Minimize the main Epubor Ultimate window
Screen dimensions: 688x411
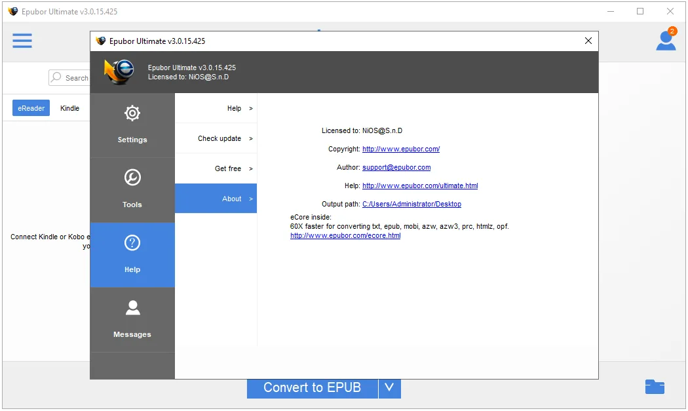coord(611,11)
